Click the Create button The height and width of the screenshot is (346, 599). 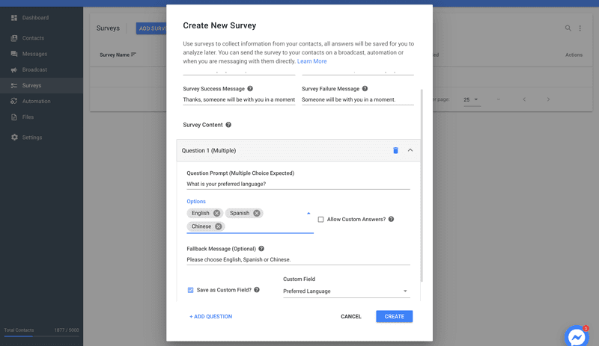(x=394, y=317)
